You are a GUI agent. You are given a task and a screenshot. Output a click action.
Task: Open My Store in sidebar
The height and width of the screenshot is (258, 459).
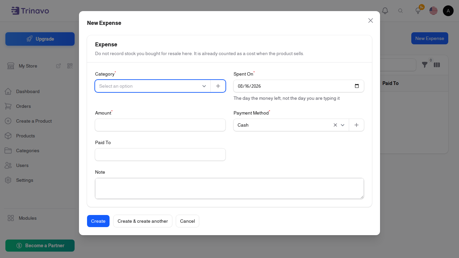(x=28, y=66)
